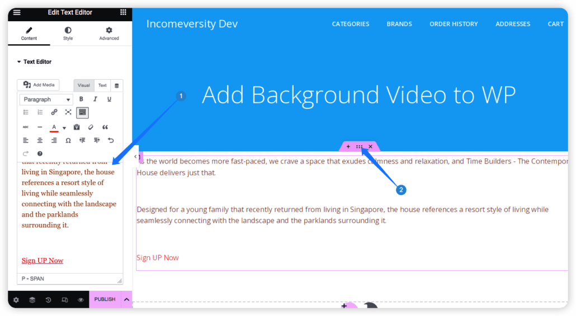Toggle underline formatting
This screenshot has height=316, width=576.
(109, 99)
